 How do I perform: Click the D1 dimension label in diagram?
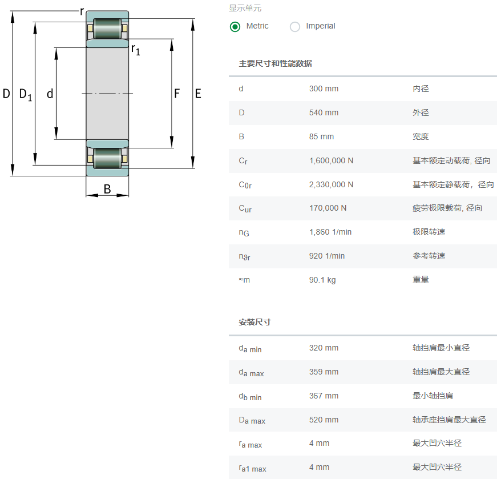(26, 95)
